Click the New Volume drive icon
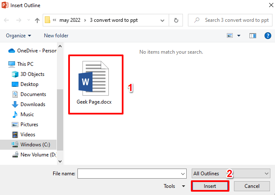275x195 pixels. click(15, 155)
